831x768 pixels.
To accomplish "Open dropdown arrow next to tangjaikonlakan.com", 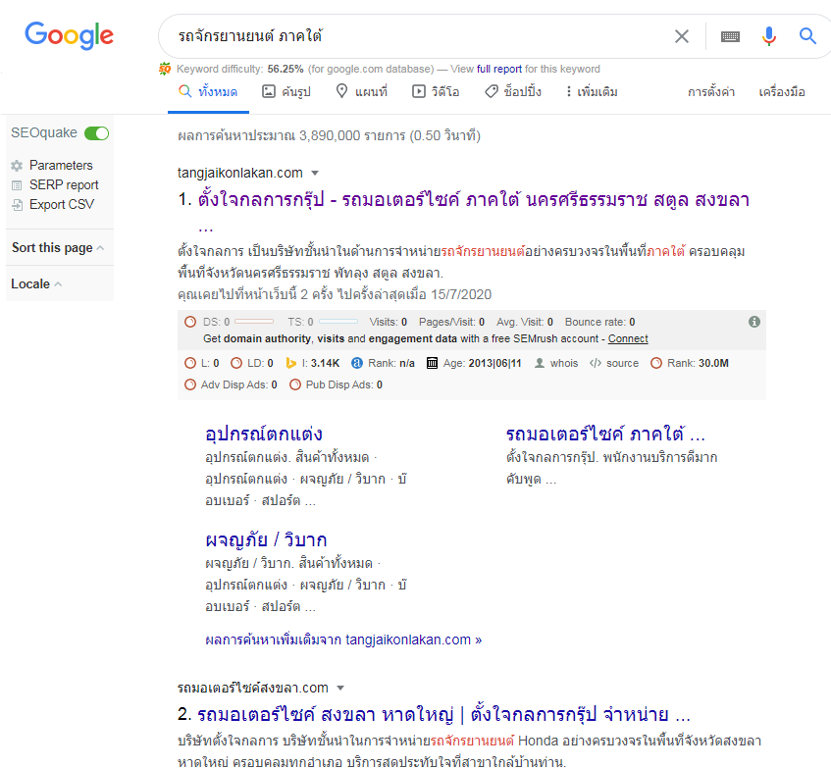I will click(315, 174).
